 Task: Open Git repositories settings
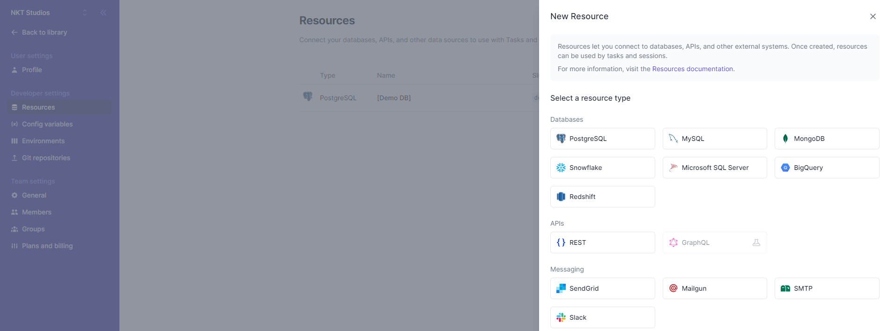(x=59, y=158)
